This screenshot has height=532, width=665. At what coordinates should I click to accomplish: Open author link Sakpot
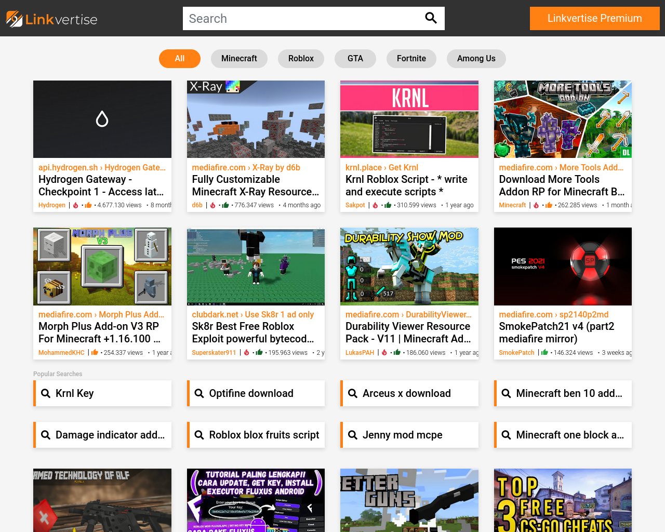[x=355, y=205]
